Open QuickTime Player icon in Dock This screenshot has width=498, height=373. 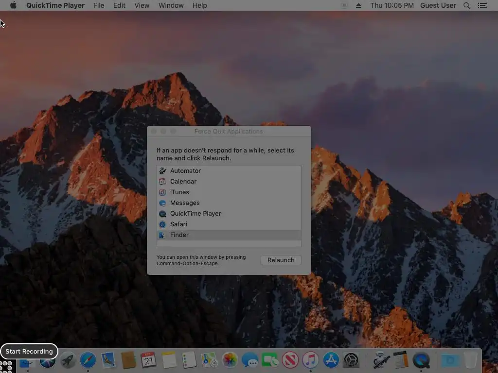coord(421,360)
